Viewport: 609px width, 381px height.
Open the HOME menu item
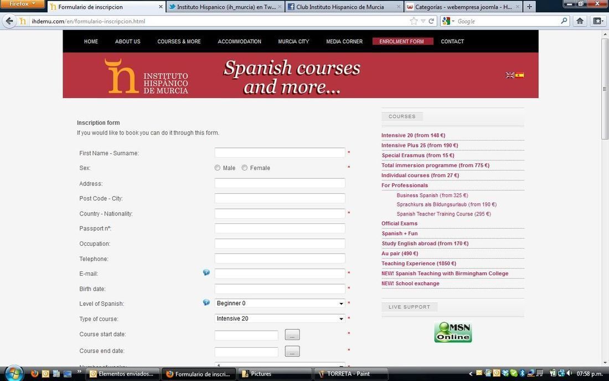[91, 41]
